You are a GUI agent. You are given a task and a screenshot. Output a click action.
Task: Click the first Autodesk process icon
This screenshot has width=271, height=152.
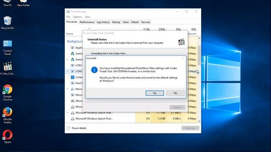tap(72, 54)
